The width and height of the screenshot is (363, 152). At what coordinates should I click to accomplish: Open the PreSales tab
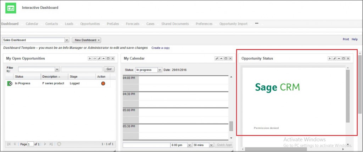pos(113,24)
